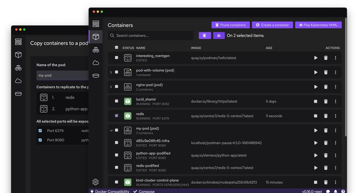Image resolution: width=358 pixels, height=193 pixels.
Task: Click inside the search containers field
Action: [151, 35]
